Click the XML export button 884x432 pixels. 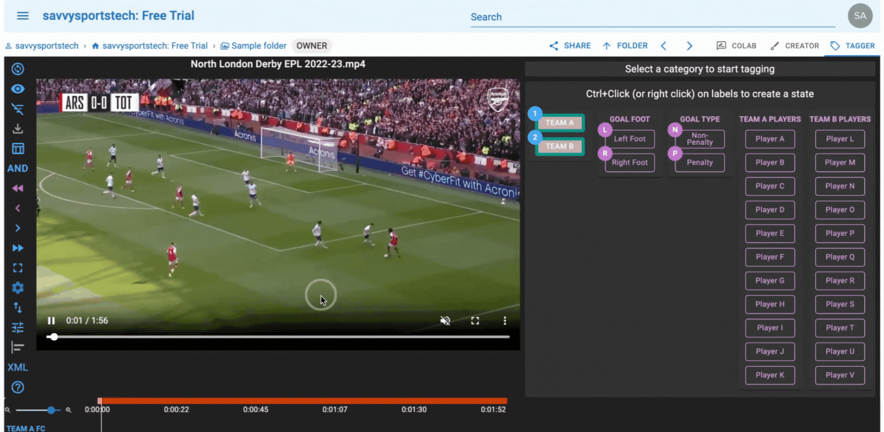17,368
